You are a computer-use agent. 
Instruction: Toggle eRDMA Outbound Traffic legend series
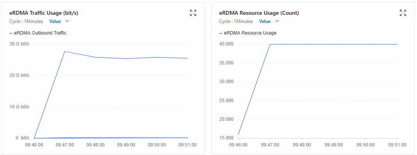click(38, 33)
